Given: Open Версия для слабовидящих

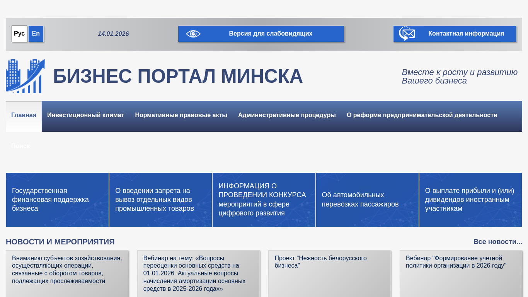Looking at the screenshot, I should click(x=271, y=34).
